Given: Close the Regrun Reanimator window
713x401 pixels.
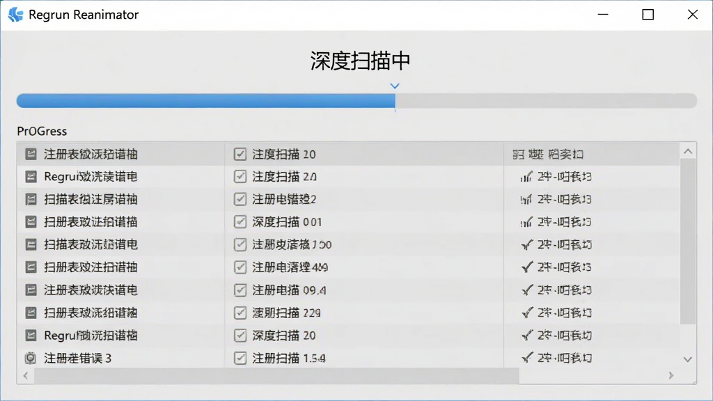Looking at the screenshot, I should [693, 15].
